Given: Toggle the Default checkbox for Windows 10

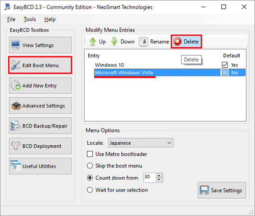Looking at the screenshot, I should 224,65.
